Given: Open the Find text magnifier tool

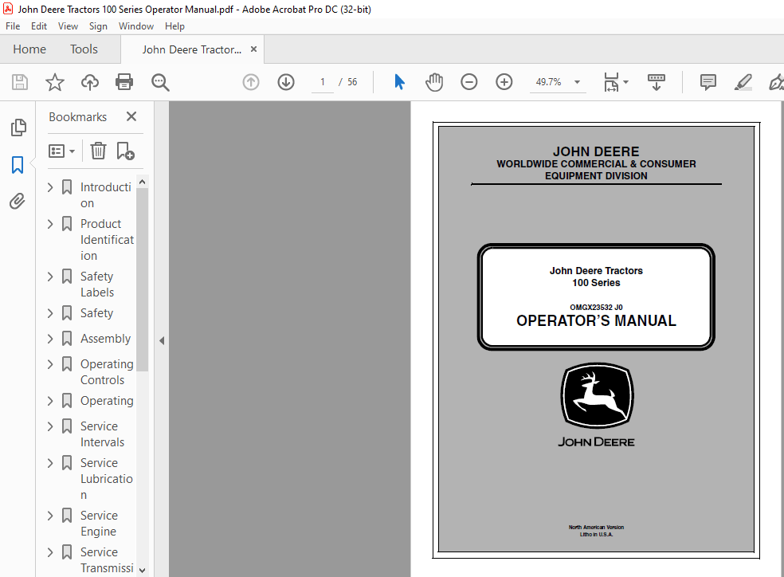Looking at the screenshot, I should click(x=160, y=82).
